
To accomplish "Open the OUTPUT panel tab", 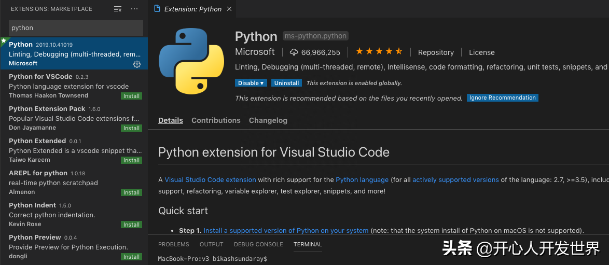I will 211,244.
